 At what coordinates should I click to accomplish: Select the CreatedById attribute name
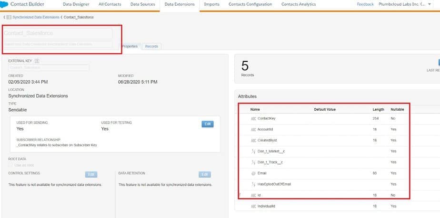(x=267, y=140)
